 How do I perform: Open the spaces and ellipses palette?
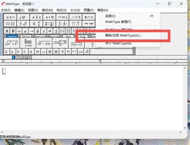[23, 17]
